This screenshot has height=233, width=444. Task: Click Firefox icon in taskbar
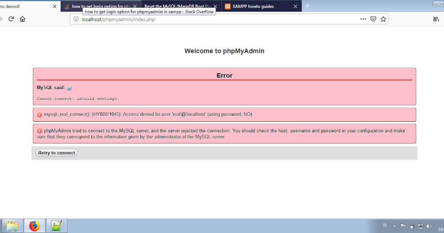pyautogui.click(x=35, y=226)
